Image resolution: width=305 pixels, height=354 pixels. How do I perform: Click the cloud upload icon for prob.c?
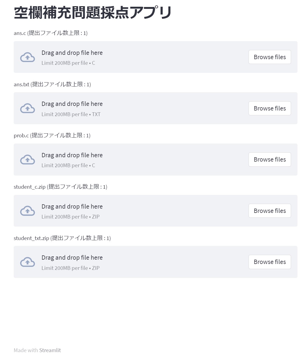(27, 160)
